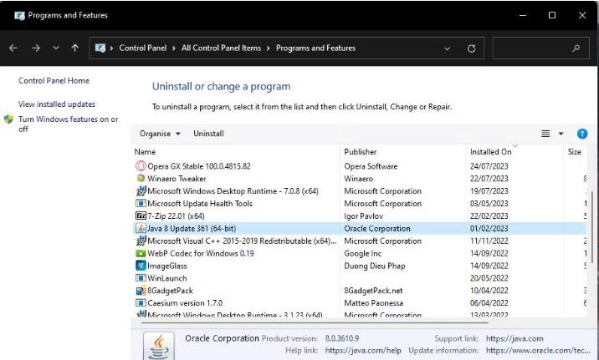Open Turn Windows features on or off
Viewport: 599px width, 360px height.
pos(69,124)
